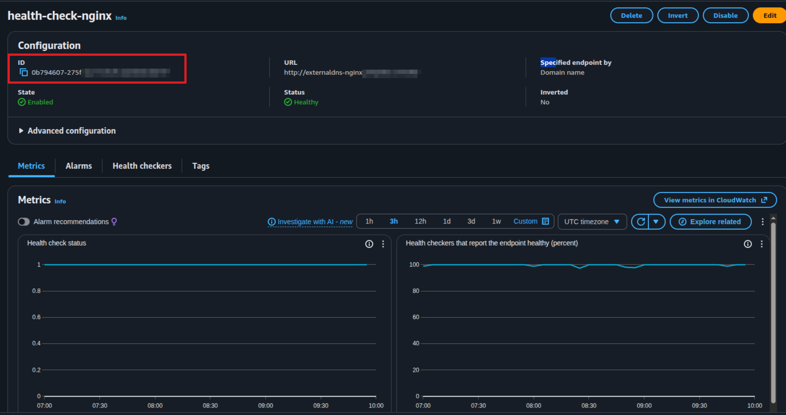This screenshot has width=786, height=415.
Task: Copy the health check ID
Action: (x=23, y=72)
